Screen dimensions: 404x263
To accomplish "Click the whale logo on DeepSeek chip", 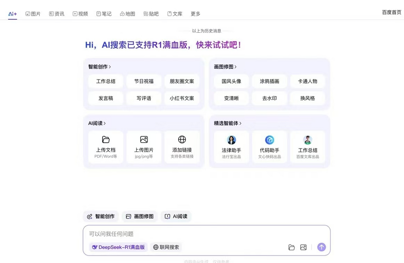I will [x=95, y=247].
